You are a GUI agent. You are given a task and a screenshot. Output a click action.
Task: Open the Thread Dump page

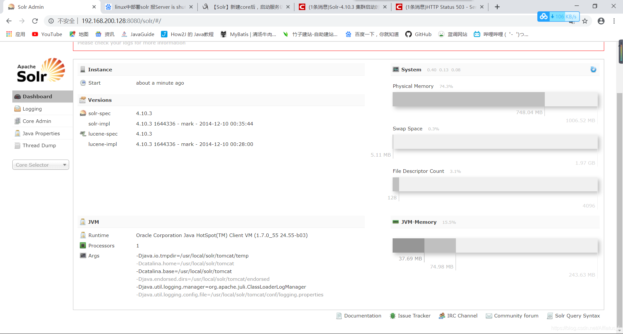click(x=43, y=145)
